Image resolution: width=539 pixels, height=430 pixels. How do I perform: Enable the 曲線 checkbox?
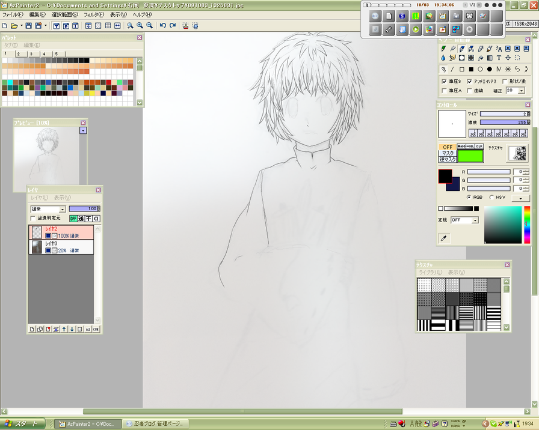(x=470, y=91)
